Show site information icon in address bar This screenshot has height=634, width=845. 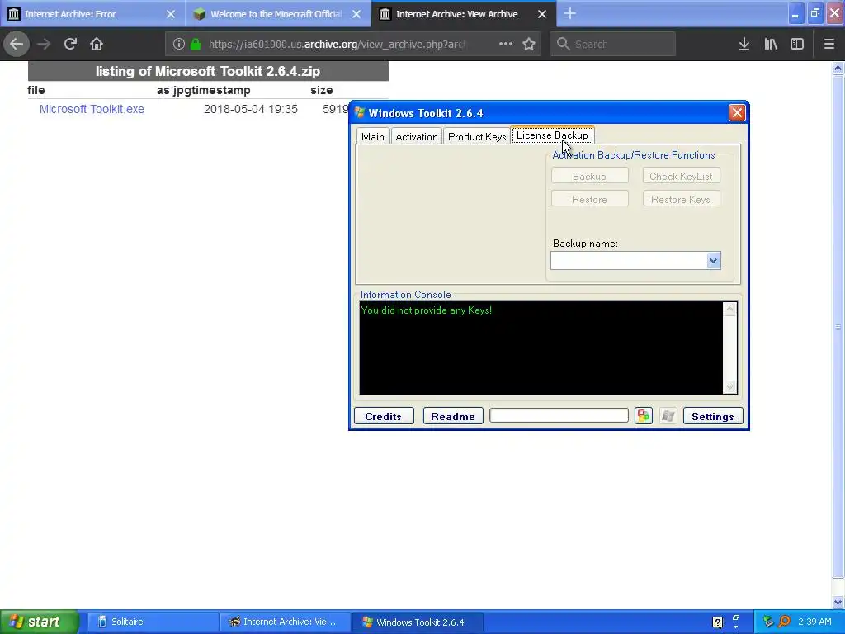pyautogui.click(x=179, y=45)
